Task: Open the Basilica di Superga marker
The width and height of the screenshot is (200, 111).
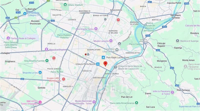Action: pos(177,41)
